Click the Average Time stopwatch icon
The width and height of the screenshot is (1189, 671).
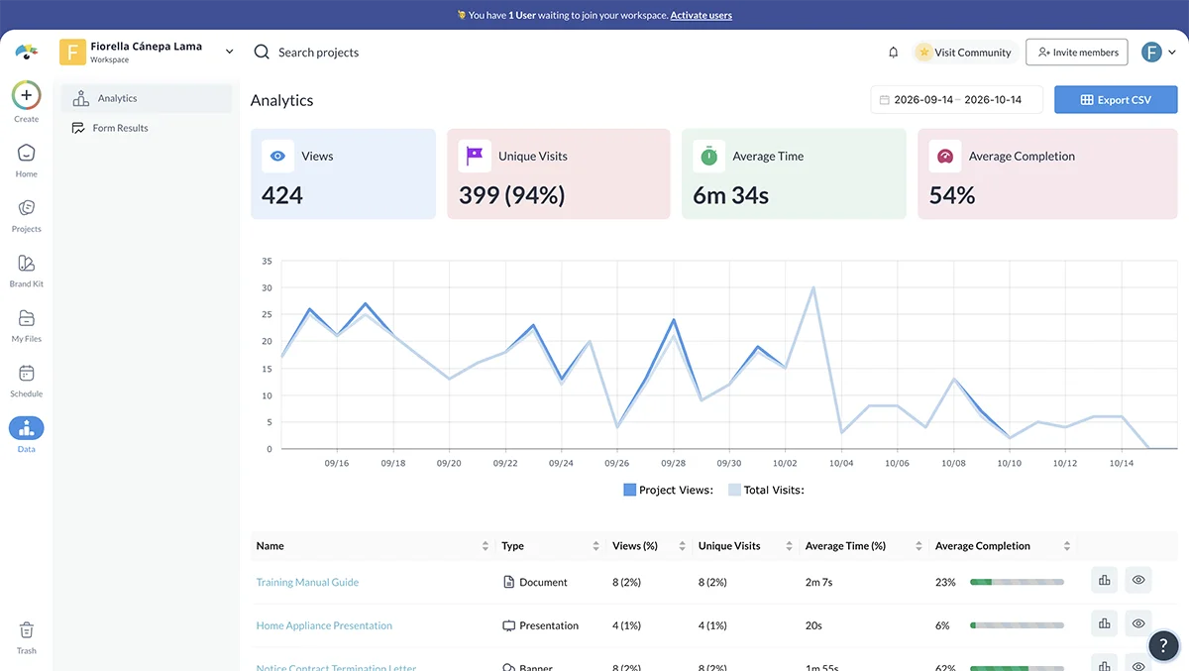point(709,156)
